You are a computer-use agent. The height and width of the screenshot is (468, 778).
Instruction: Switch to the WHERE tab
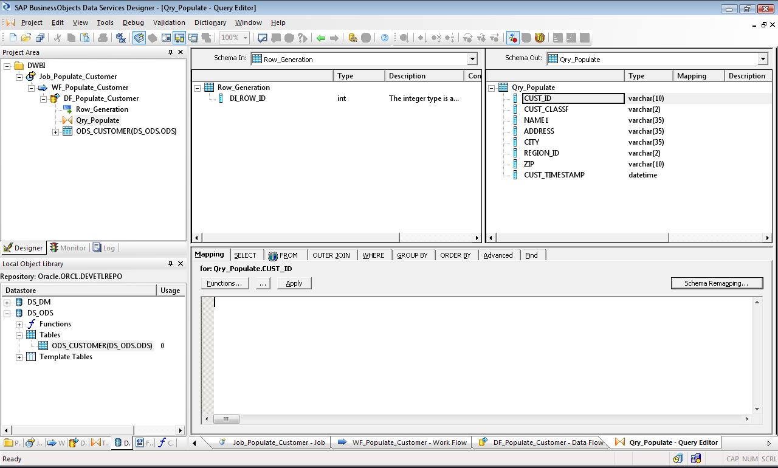373,255
